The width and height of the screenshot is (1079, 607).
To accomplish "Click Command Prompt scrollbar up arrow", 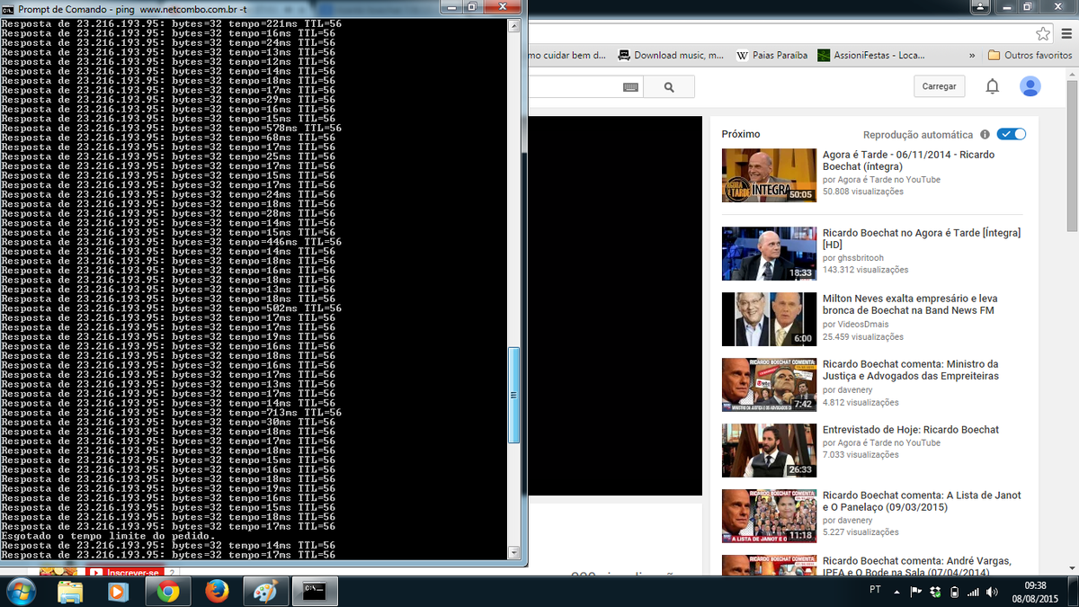I will (x=514, y=27).
